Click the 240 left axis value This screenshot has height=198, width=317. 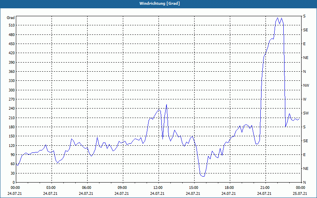pyautogui.click(x=11, y=109)
